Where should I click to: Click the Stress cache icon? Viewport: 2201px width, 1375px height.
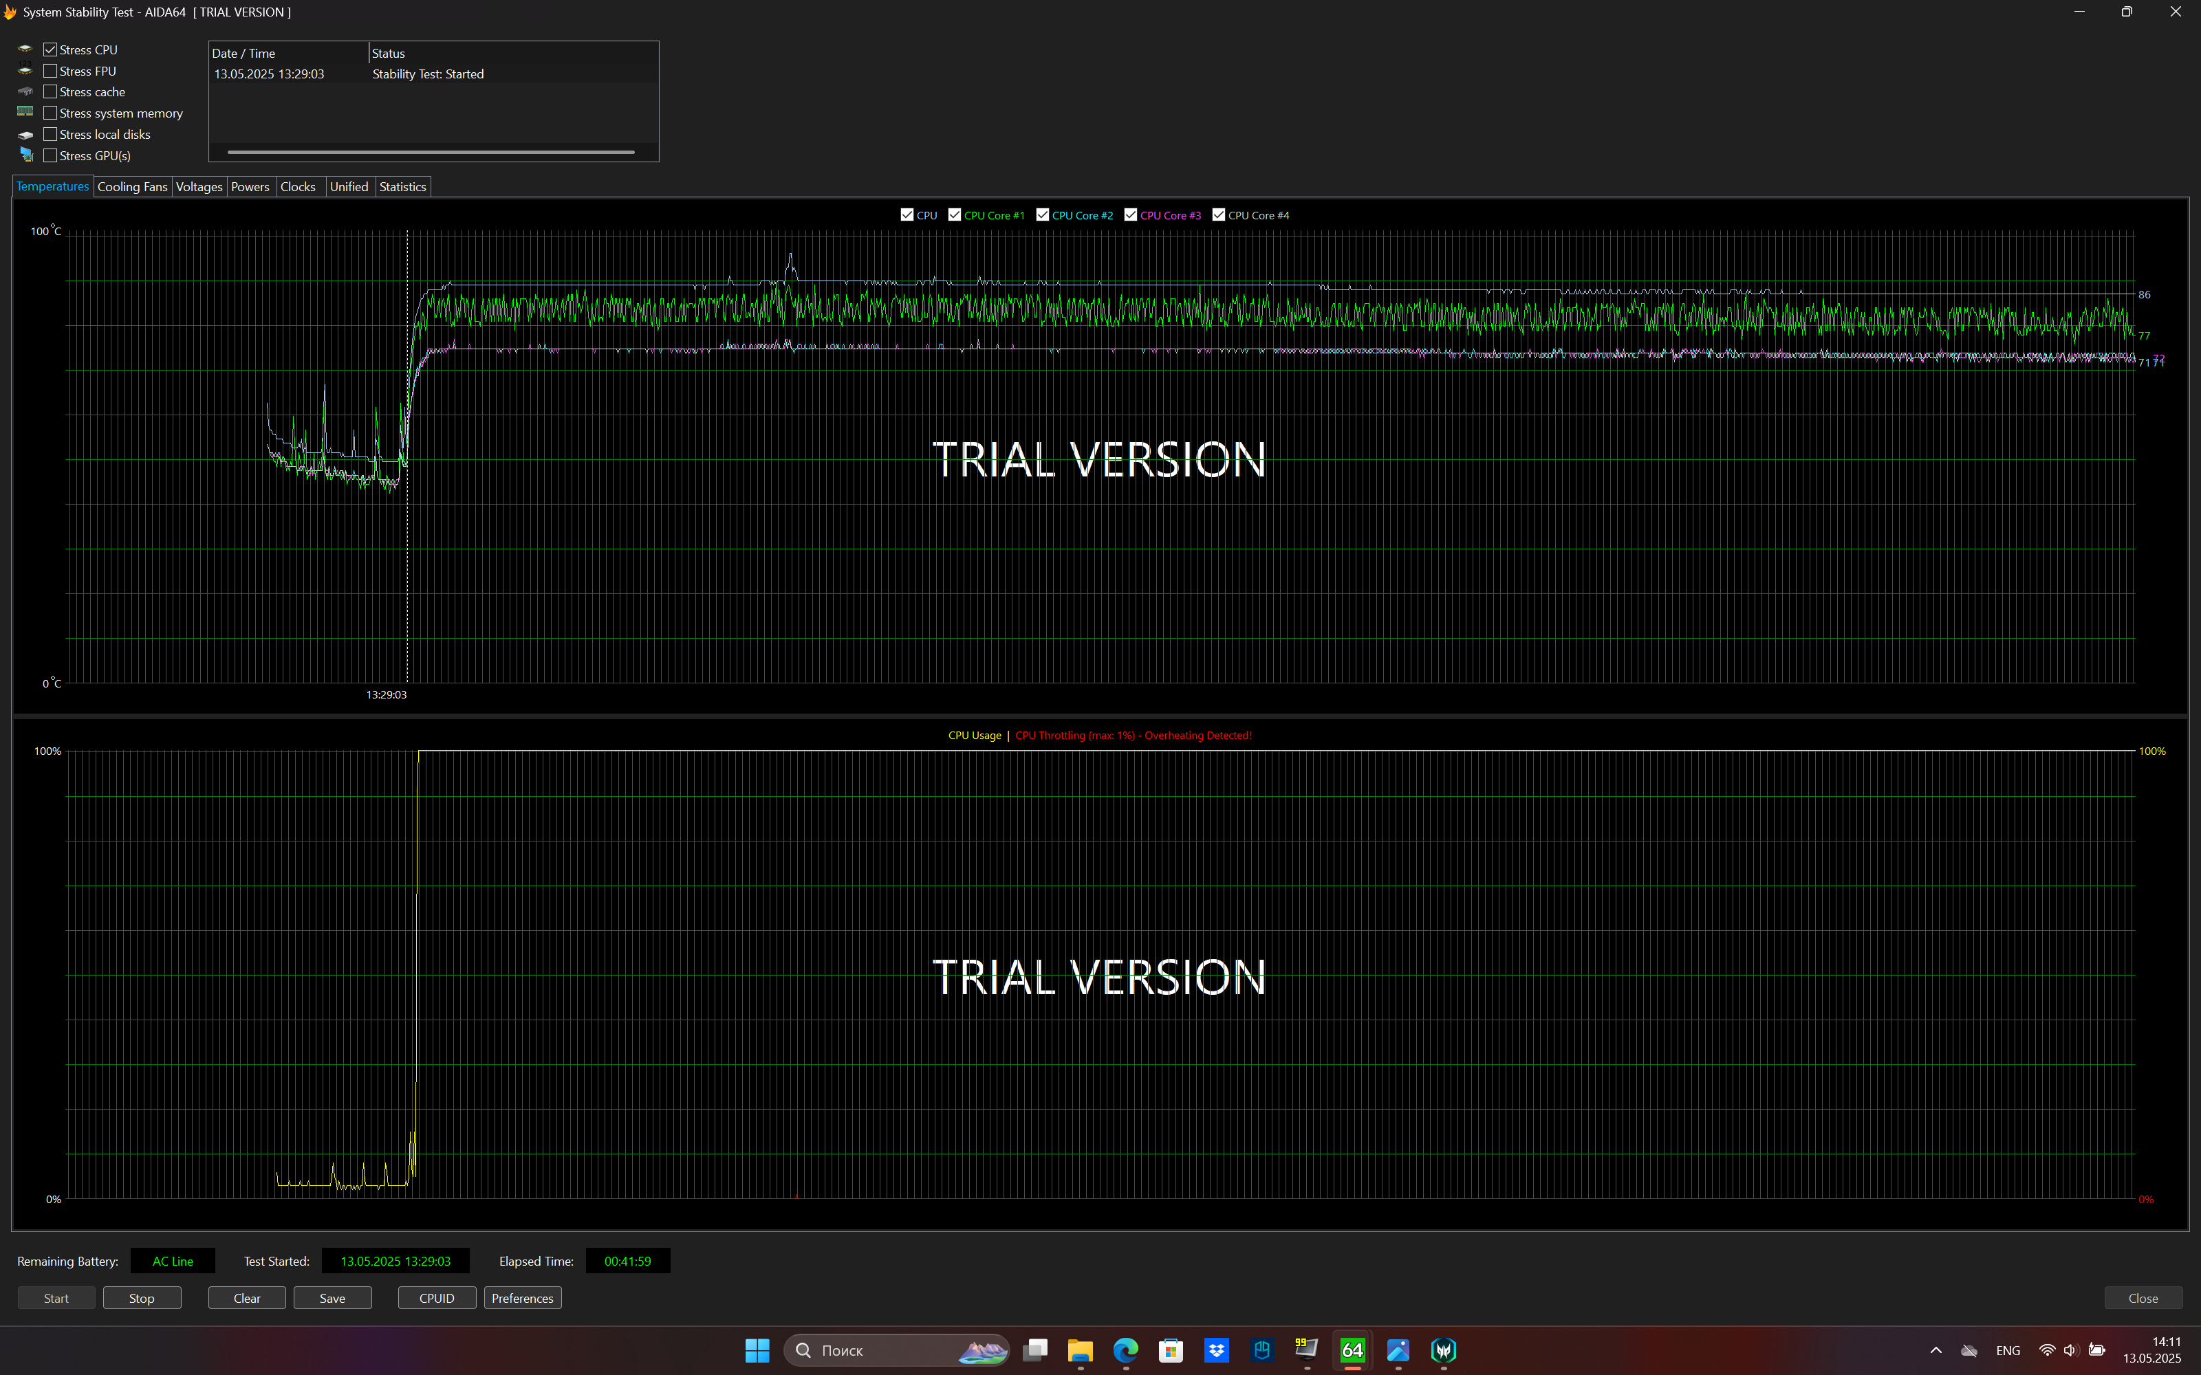pos(25,91)
